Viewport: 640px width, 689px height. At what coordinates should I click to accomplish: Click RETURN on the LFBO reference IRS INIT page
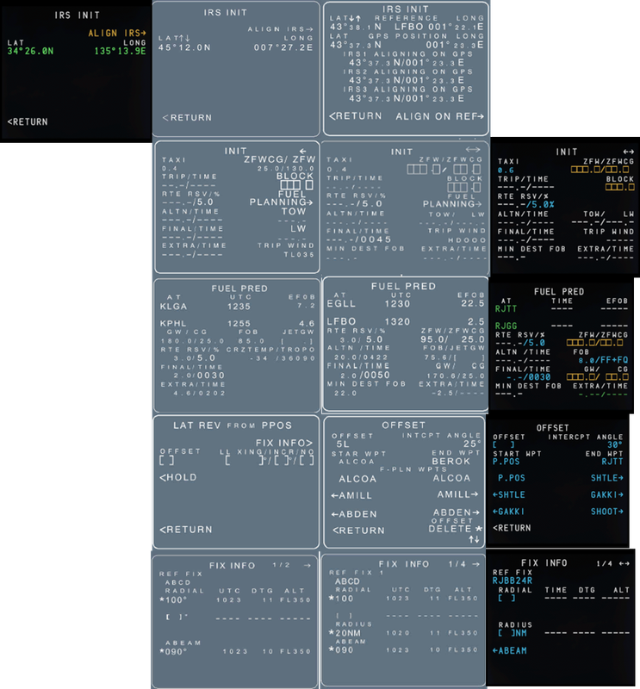point(356,116)
